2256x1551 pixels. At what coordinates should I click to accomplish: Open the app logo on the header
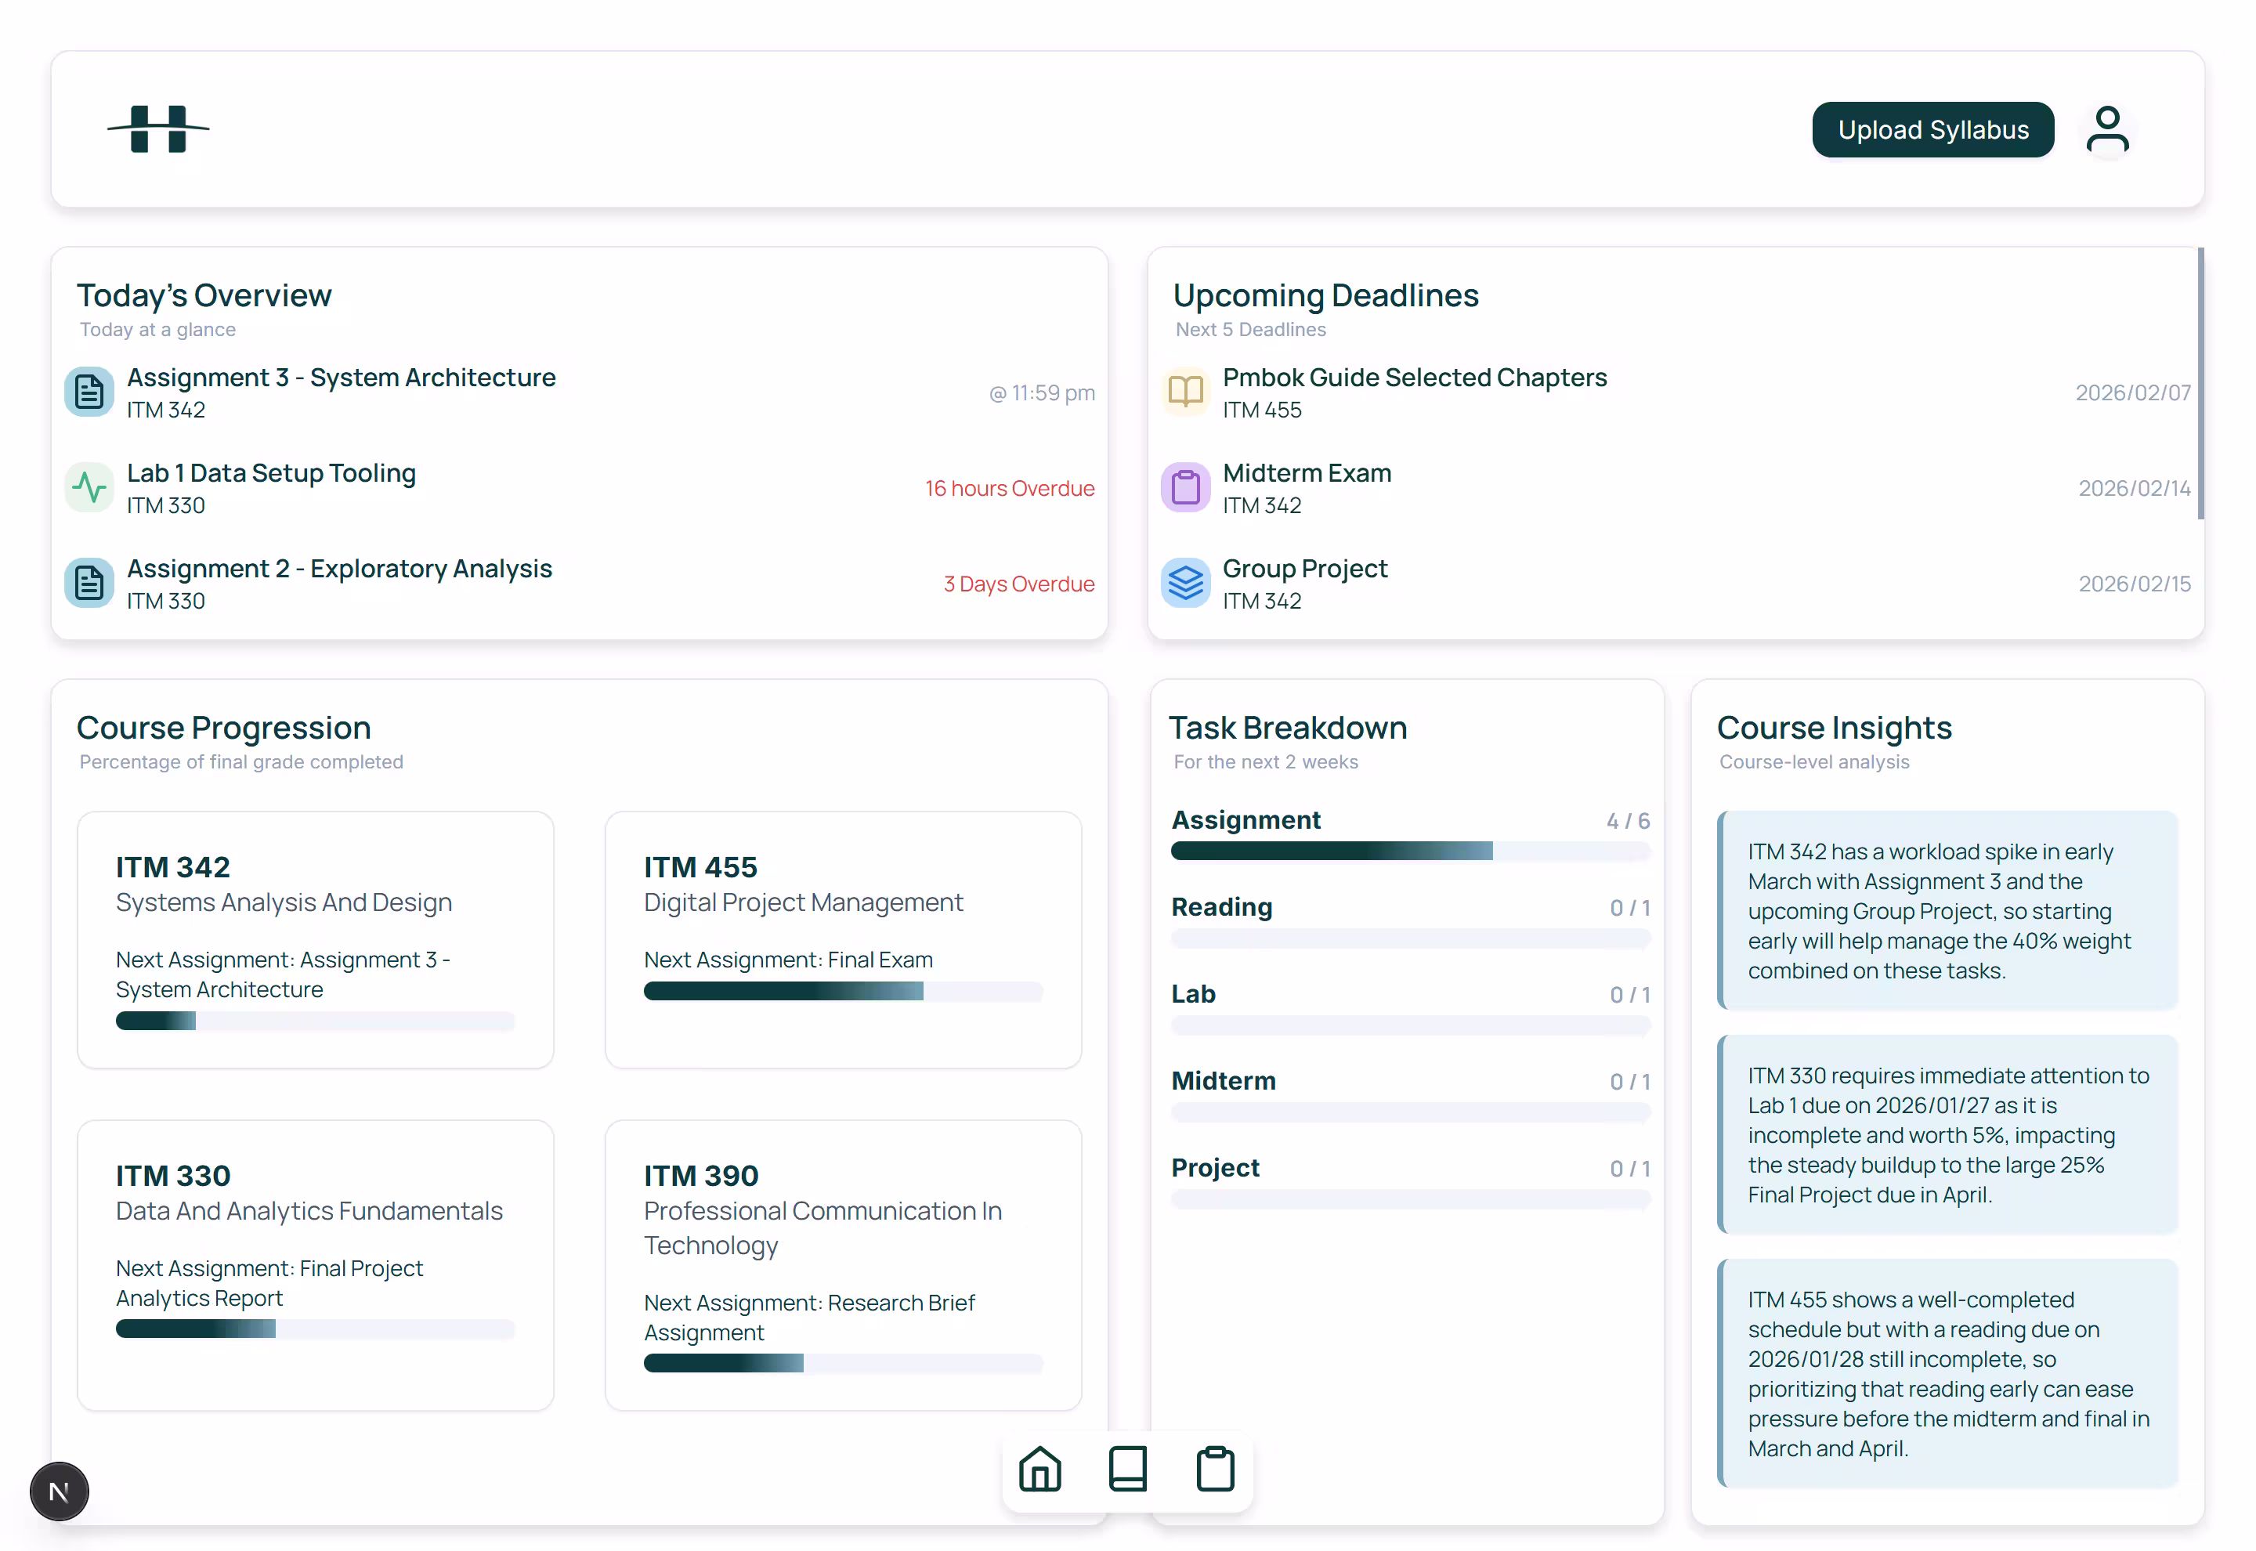[x=158, y=128]
